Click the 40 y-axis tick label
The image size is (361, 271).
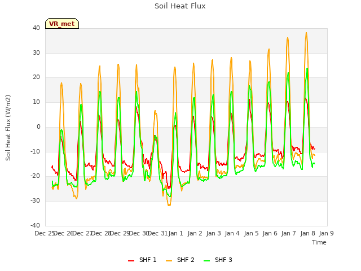[x=36, y=28]
